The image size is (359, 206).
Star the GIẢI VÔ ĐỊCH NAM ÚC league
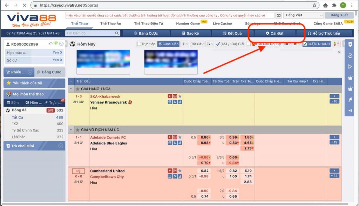click(x=77, y=130)
